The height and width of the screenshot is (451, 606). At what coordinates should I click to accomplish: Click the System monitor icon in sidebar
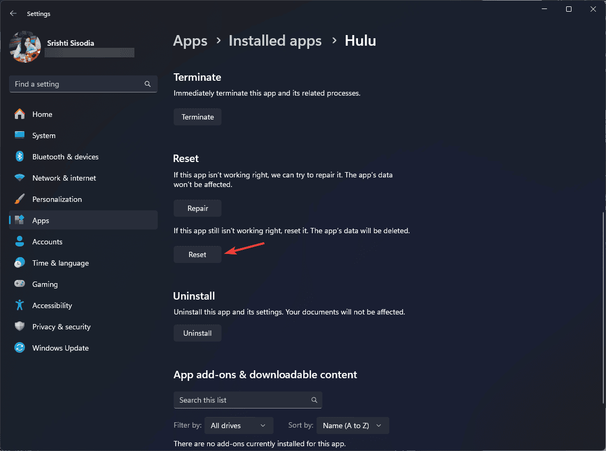coord(20,135)
